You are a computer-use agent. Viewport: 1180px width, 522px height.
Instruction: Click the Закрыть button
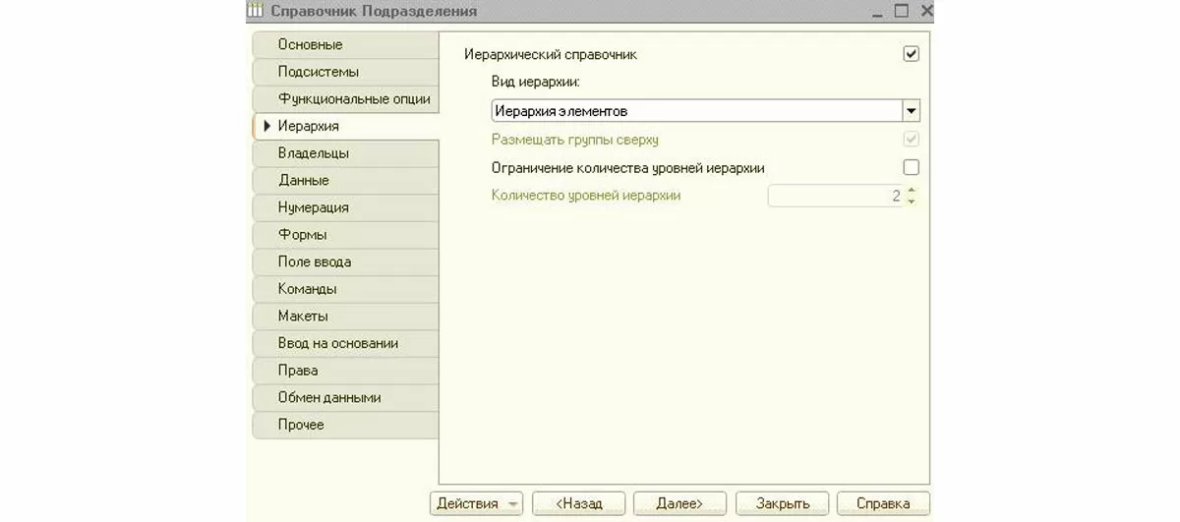[x=783, y=503]
